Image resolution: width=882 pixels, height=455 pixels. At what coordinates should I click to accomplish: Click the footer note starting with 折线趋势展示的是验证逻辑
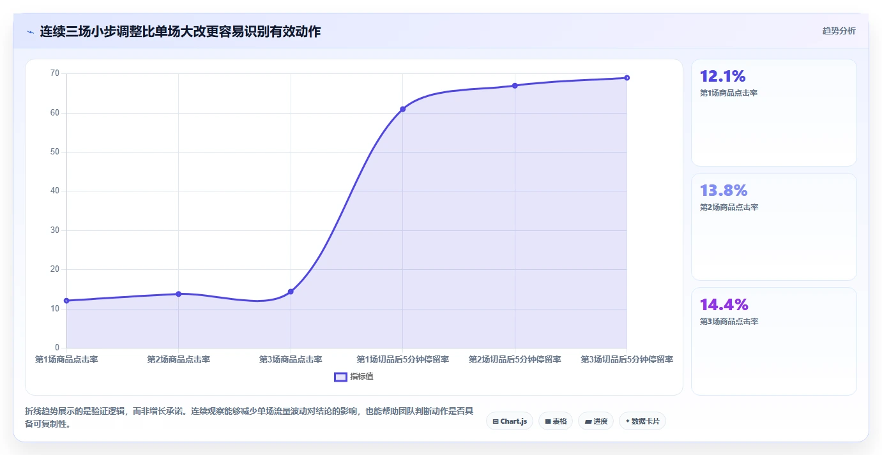tap(249, 417)
